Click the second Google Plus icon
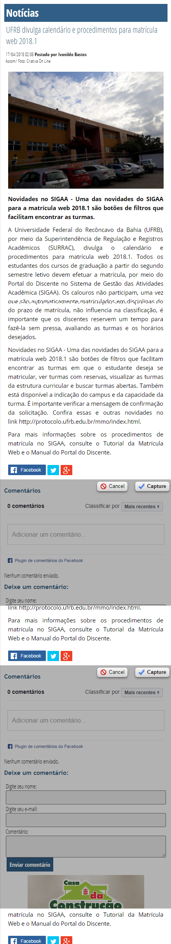This screenshot has width=171, height=944. coord(66,656)
